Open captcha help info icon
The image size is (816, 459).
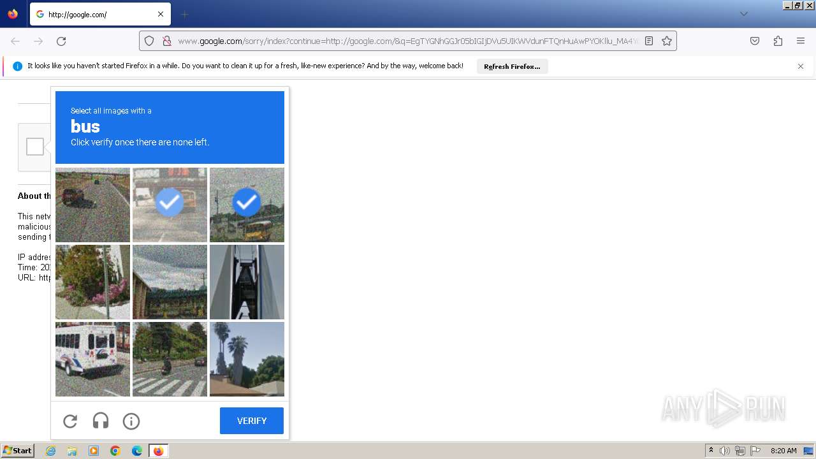pos(131,421)
